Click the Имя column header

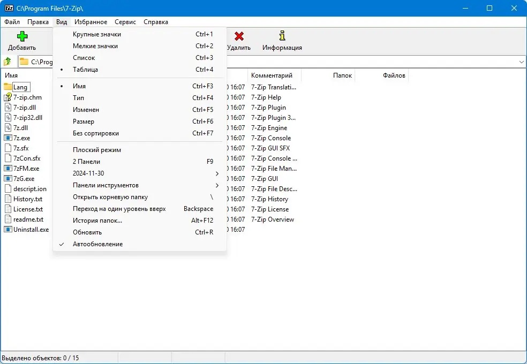pyautogui.click(x=27, y=75)
